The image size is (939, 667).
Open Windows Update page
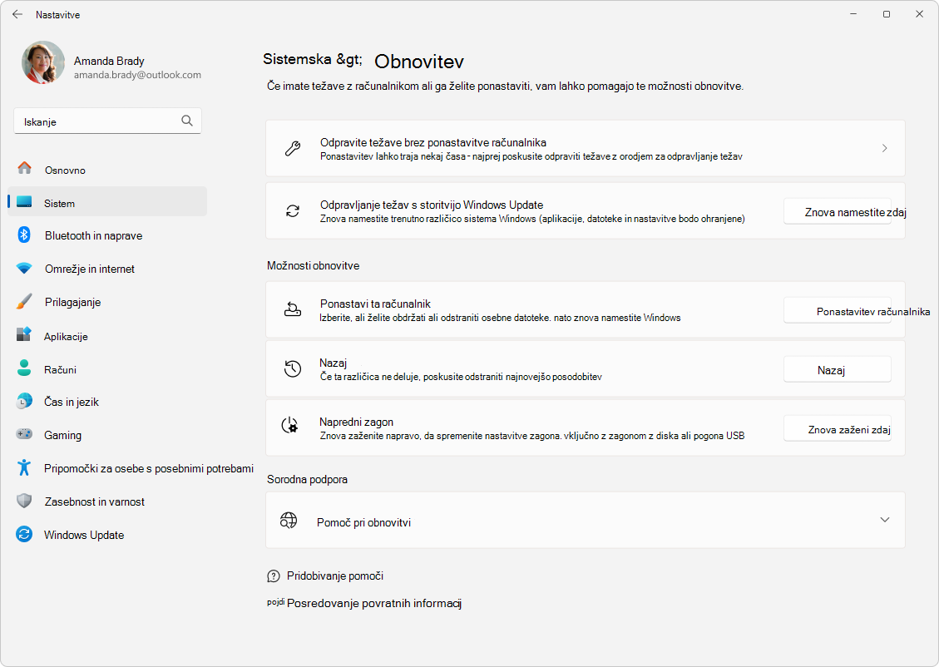[107, 535]
